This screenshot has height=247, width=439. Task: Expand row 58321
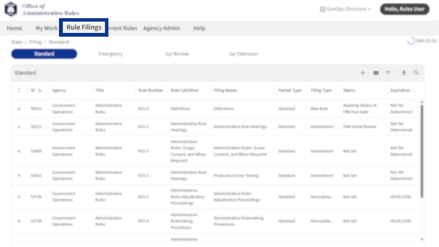point(19,127)
